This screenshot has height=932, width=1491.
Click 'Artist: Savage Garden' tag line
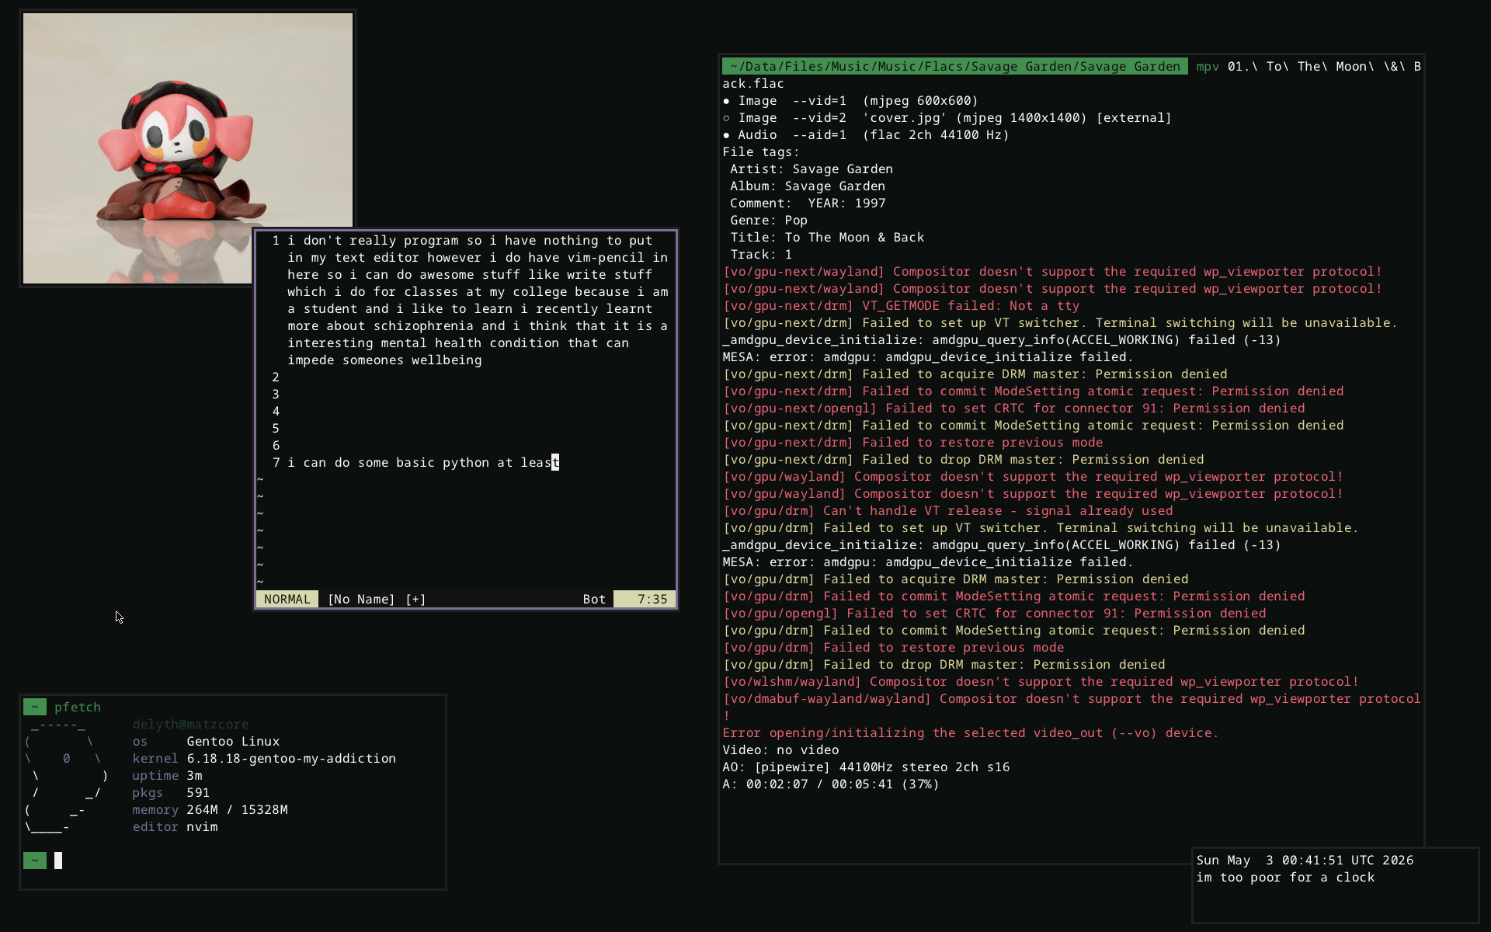coord(812,169)
